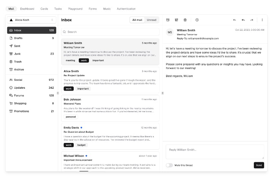Open Emily Davis Re: Question about Budget
The image size is (274, 182).
(110, 136)
